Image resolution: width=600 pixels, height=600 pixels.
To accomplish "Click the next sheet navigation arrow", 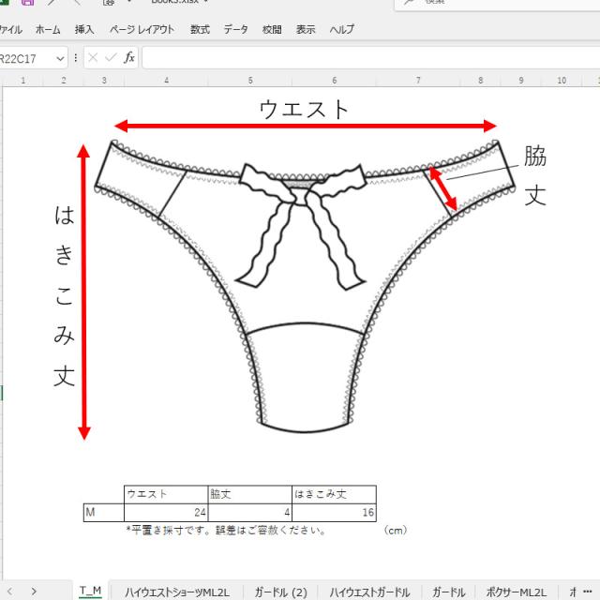I will [x=34, y=592].
